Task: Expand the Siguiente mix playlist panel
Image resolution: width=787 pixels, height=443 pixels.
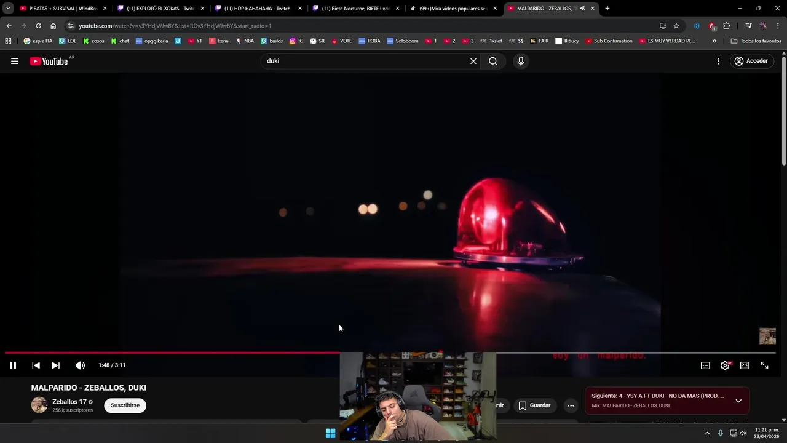Action: [x=738, y=401]
